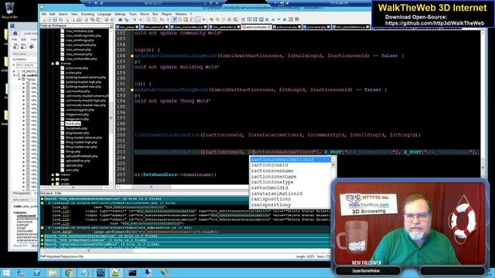Click the Zoom Out toolbar icon
This screenshot has height=278, width=495.
click(141, 19)
